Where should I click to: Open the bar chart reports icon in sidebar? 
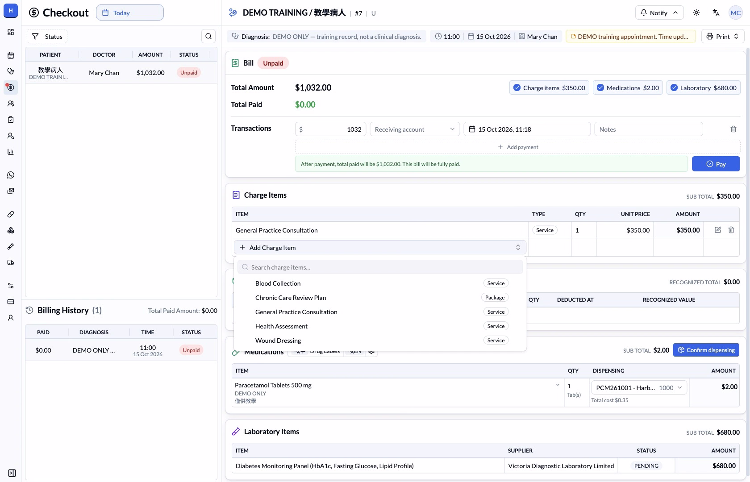[x=11, y=152]
